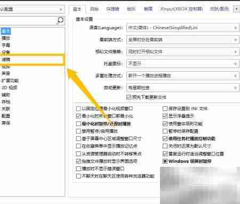The image size is (240, 204).
Task: Select 辅助 in the settings tree
Action: [x=6, y=95]
